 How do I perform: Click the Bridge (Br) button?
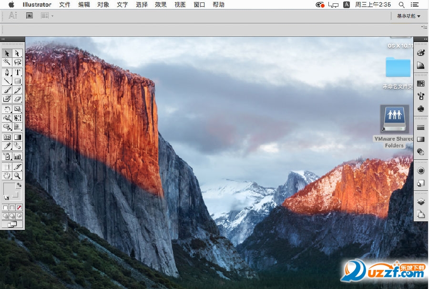click(30, 16)
